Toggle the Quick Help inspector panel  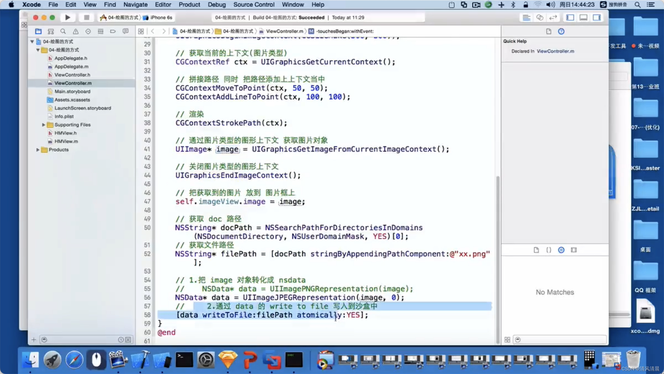[561, 31]
